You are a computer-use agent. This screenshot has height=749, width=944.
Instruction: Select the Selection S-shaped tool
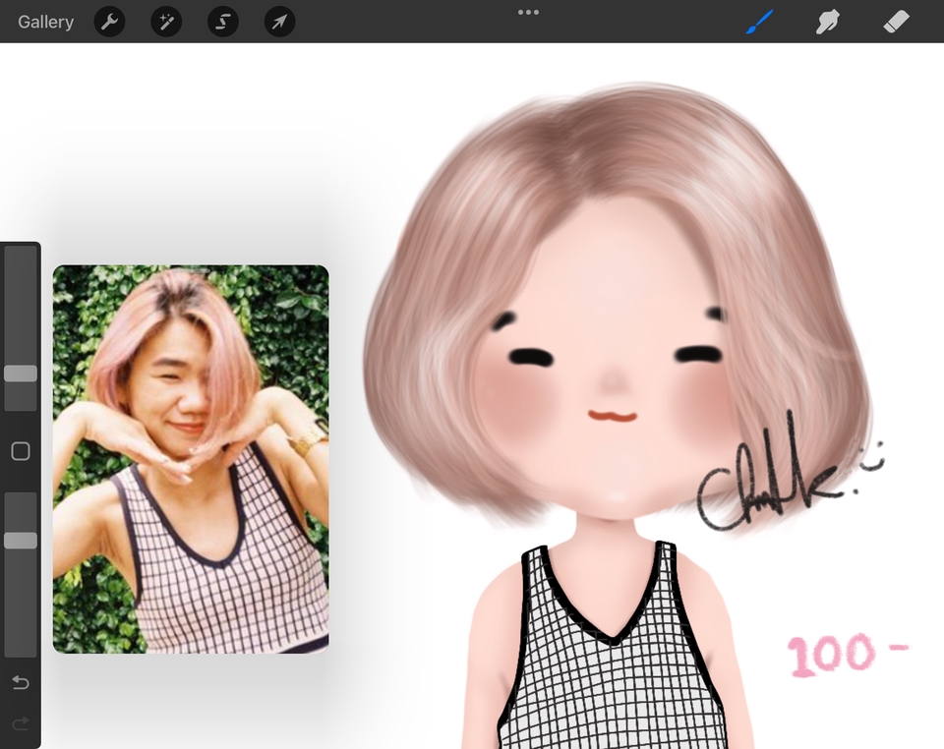223,22
